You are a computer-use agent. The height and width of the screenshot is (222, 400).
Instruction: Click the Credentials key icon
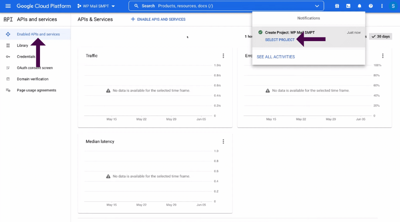tap(8, 57)
